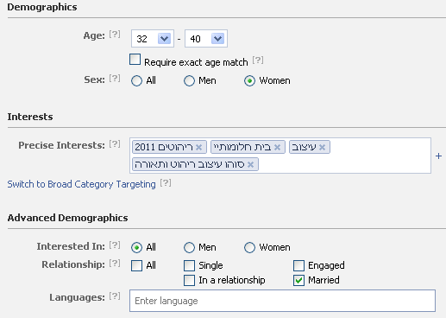446x318 pixels.
Task: Click the Demographics section heading
Action: pos(42,7)
